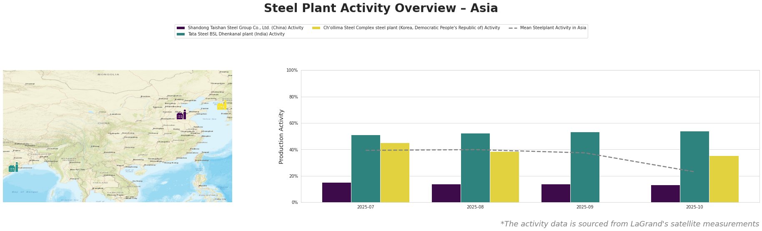Image resolution: width=762 pixels, height=231 pixels.
Task: Select the teal bar for 2025-10
Action: click(x=694, y=167)
